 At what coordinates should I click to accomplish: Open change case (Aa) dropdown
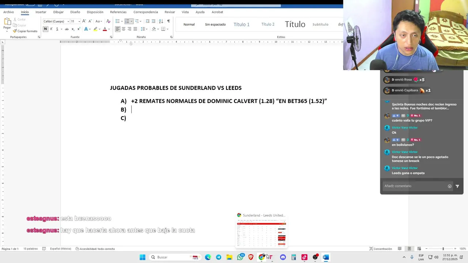tap(98, 21)
